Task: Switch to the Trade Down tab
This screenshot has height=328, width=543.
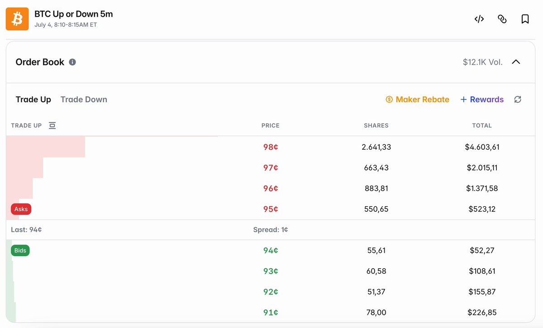Action: point(84,100)
